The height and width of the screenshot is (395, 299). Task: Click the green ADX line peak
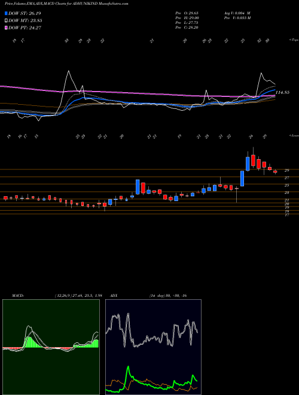128,367
